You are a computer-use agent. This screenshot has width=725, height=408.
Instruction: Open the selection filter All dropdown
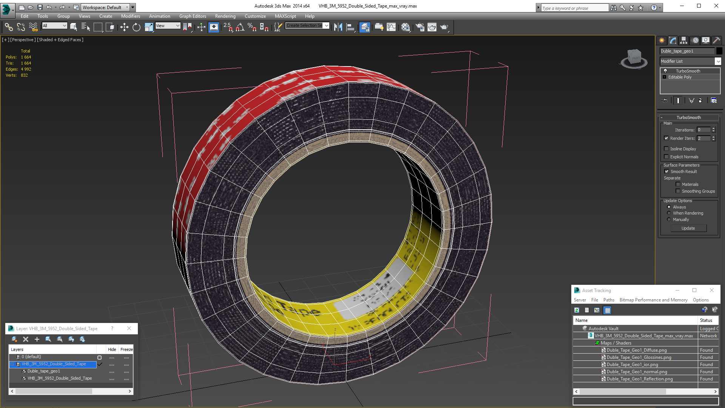point(55,26)
